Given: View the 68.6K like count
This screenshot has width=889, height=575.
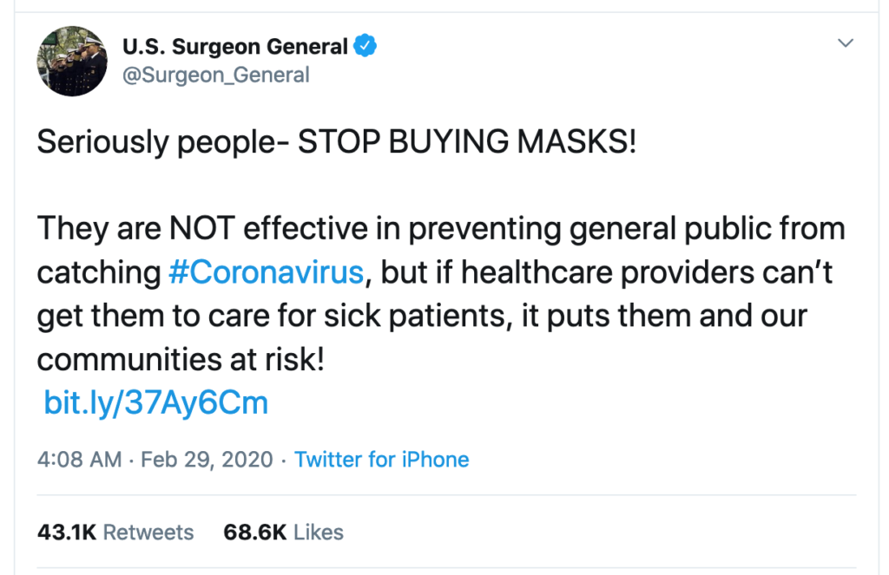Looking at the screenshot, I should [255, 533].
